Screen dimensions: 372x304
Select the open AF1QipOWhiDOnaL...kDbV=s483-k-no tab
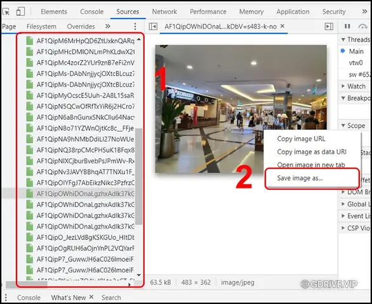pyautogui.click(x=221, y=27)
